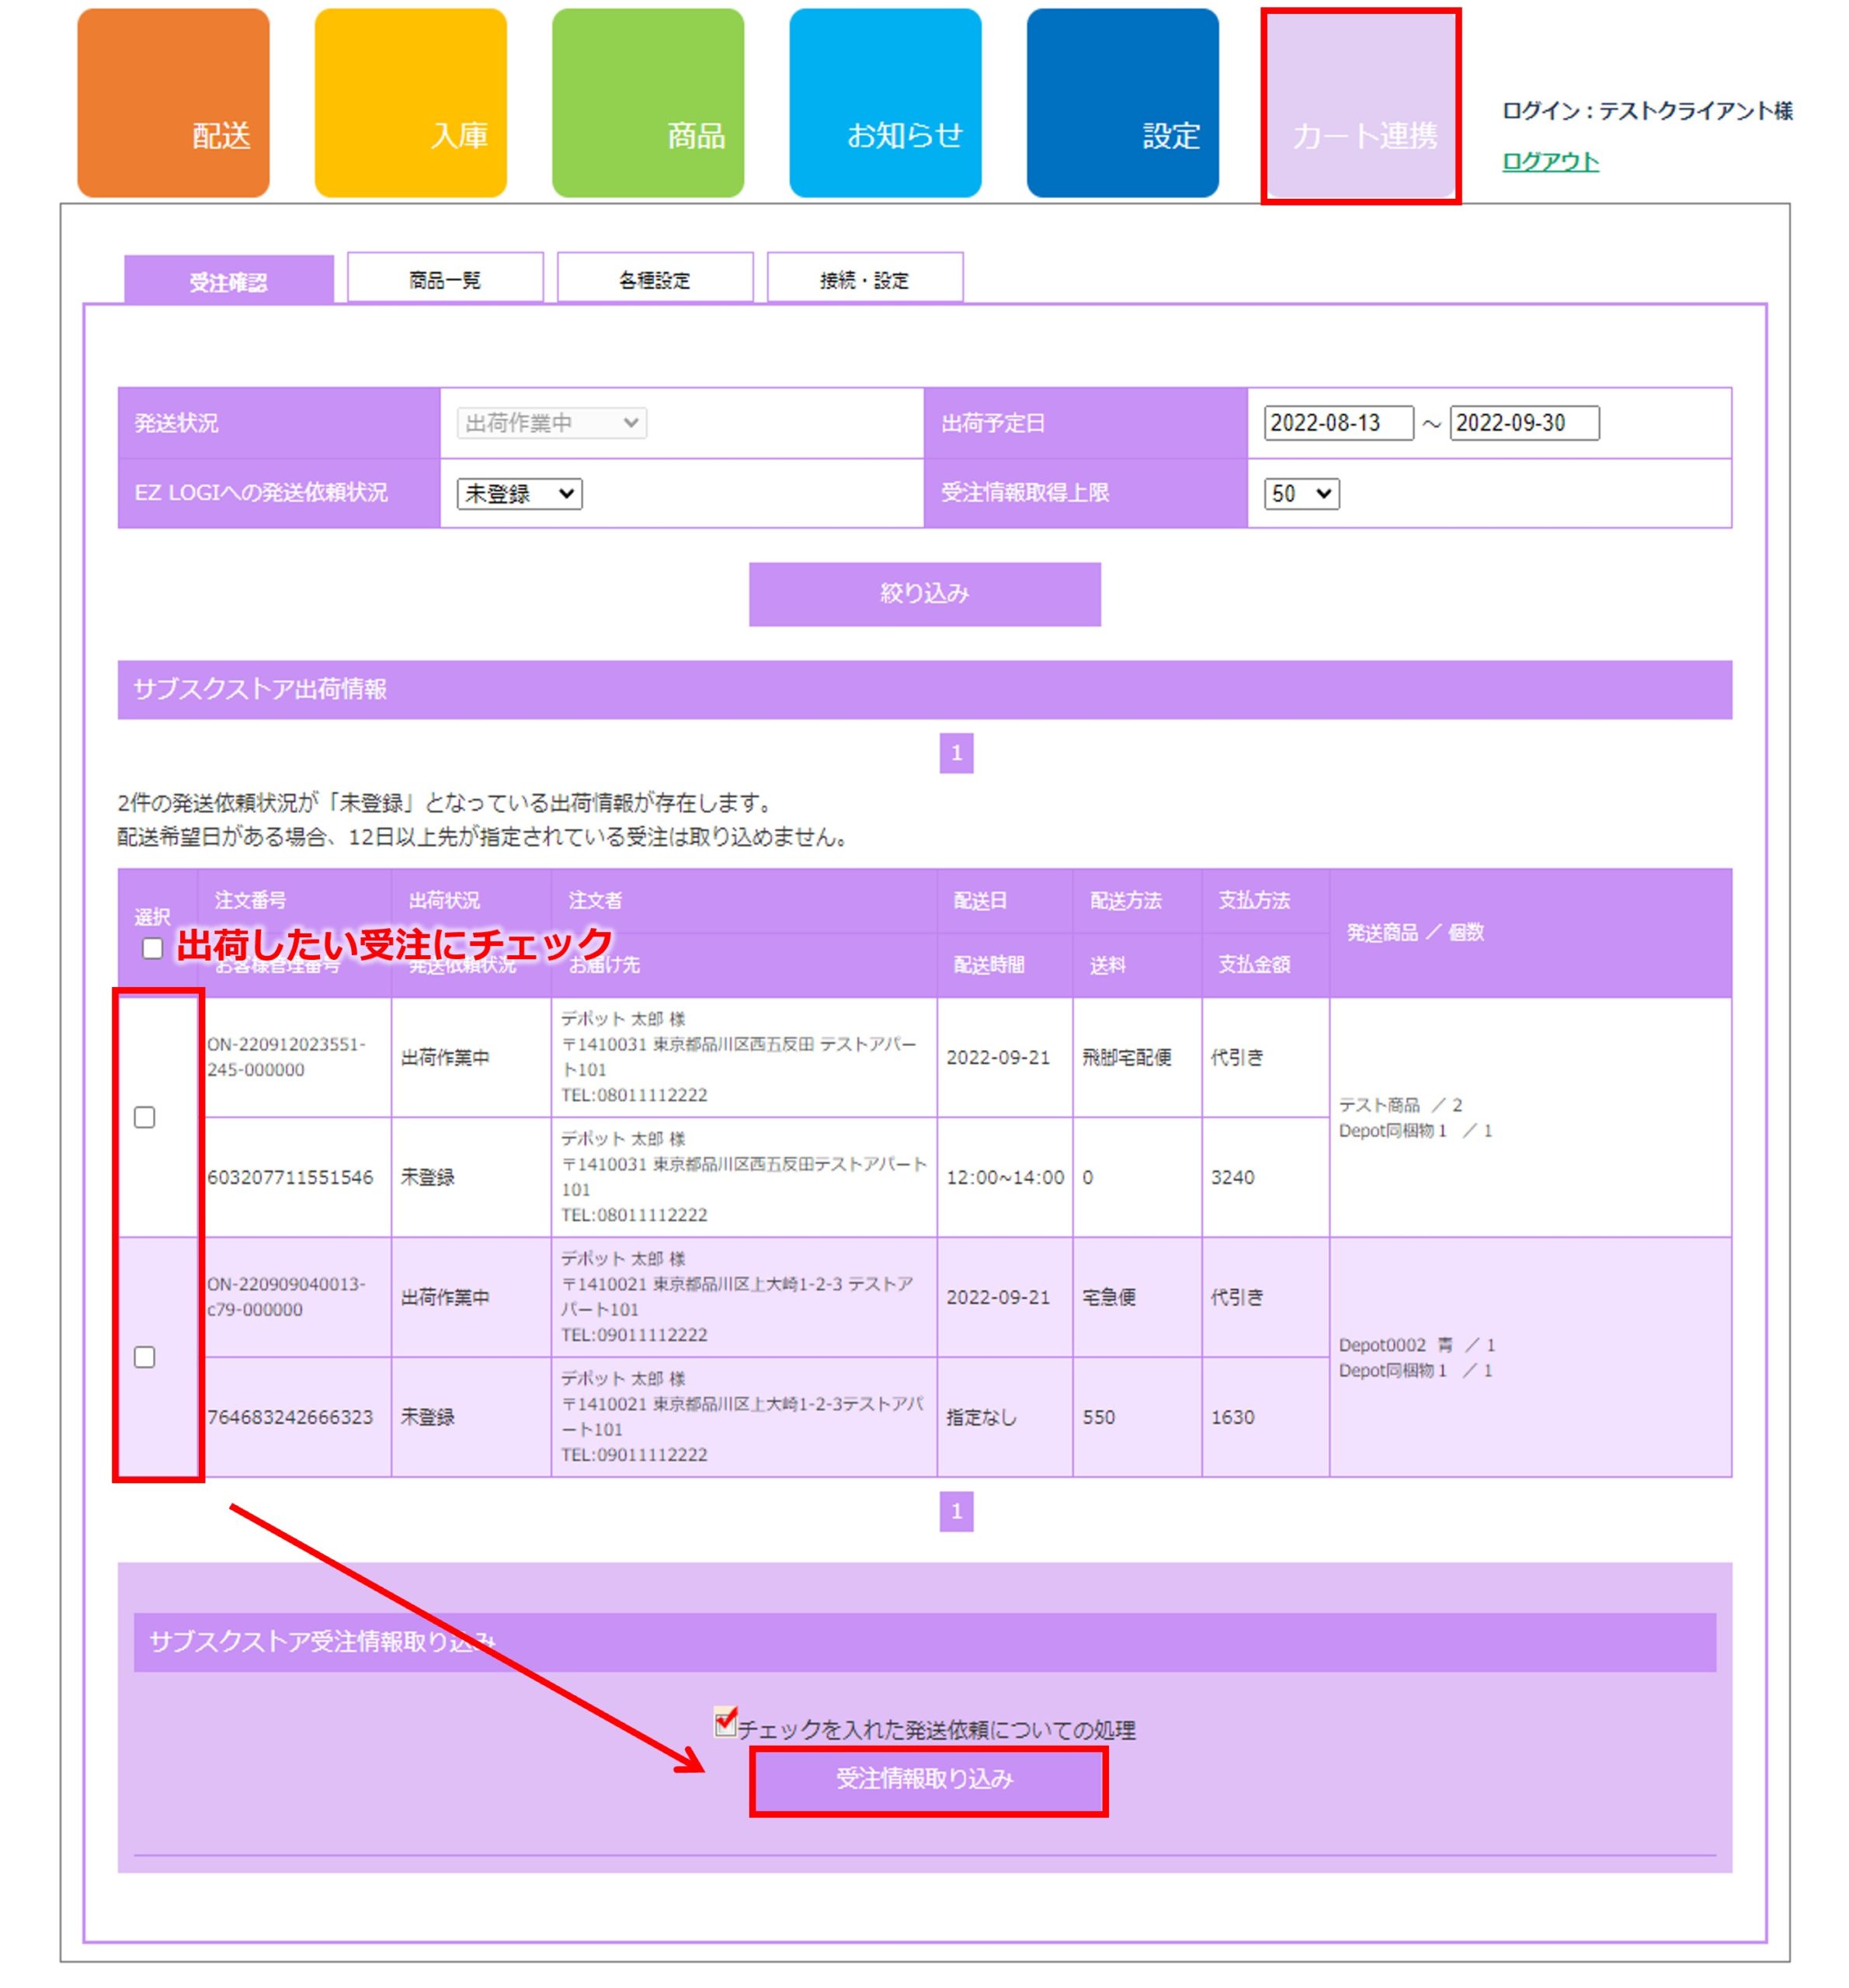
Task: Click the ログアウト link
Action: point(1549,161)
